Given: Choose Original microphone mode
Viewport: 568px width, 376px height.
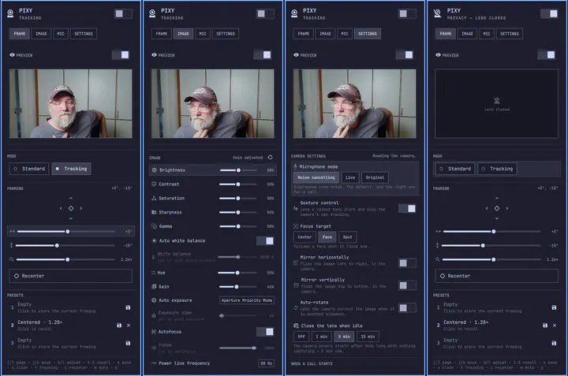Looking at the screenshot, I should [x=375, y=177].
